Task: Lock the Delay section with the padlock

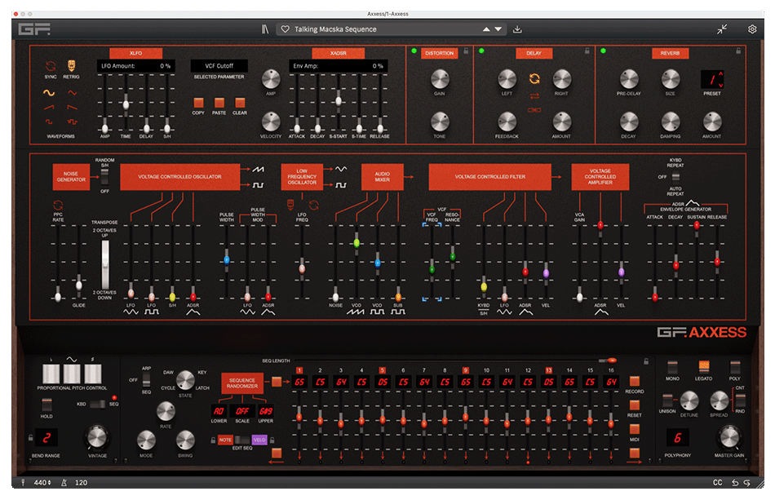Action: click(587, 51)
